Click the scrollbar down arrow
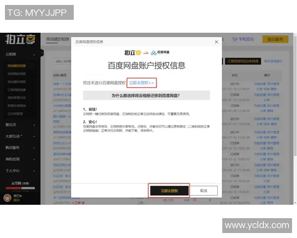This screenshot has height=238, width=297. (296, 203)
